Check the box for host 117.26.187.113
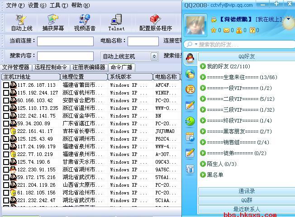 (6, 85)
